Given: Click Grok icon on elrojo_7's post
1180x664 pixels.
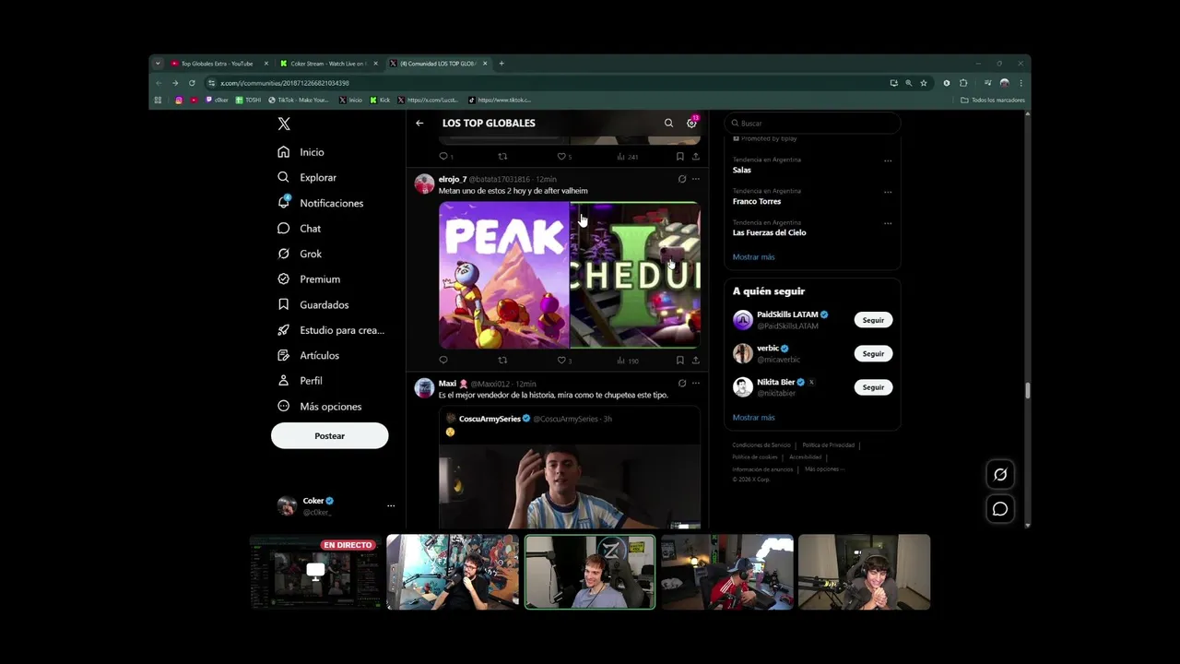Looking at the screenshot, I should pos(681,179).
